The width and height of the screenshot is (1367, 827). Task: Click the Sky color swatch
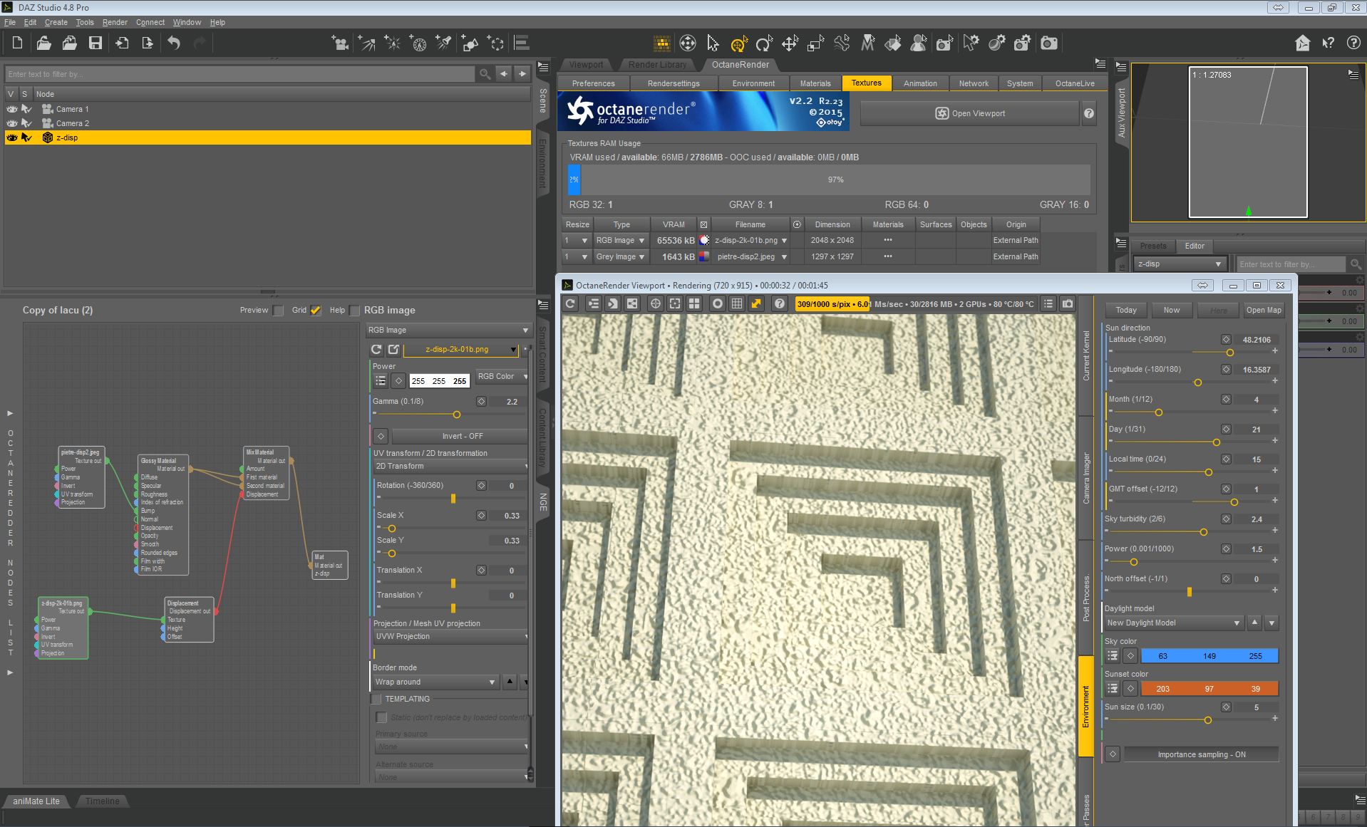(1209, 656)
